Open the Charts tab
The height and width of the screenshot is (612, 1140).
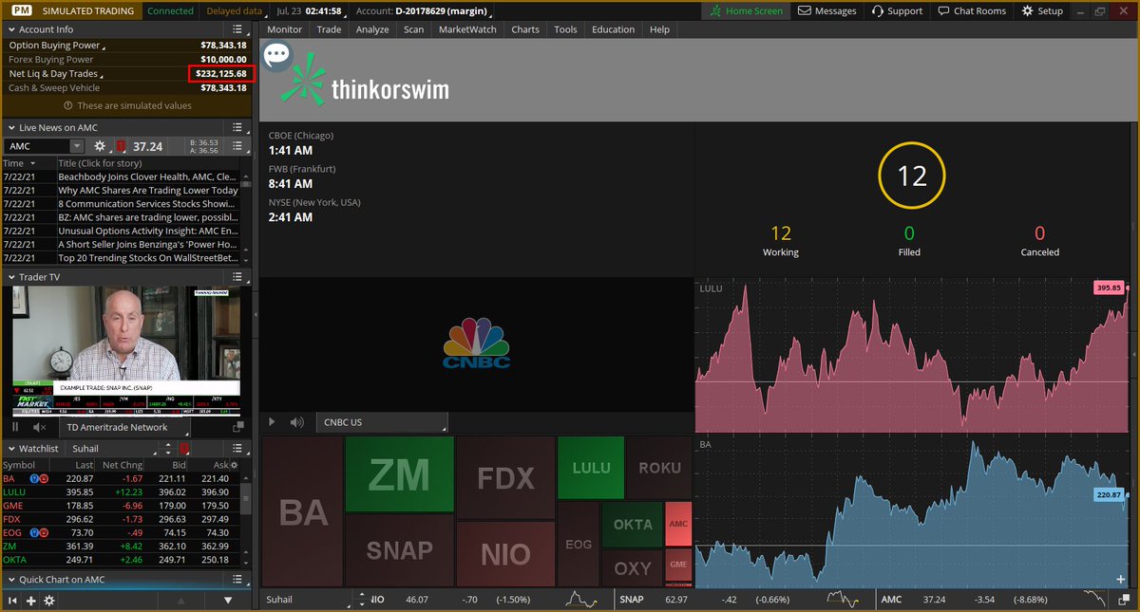[525, 29]
